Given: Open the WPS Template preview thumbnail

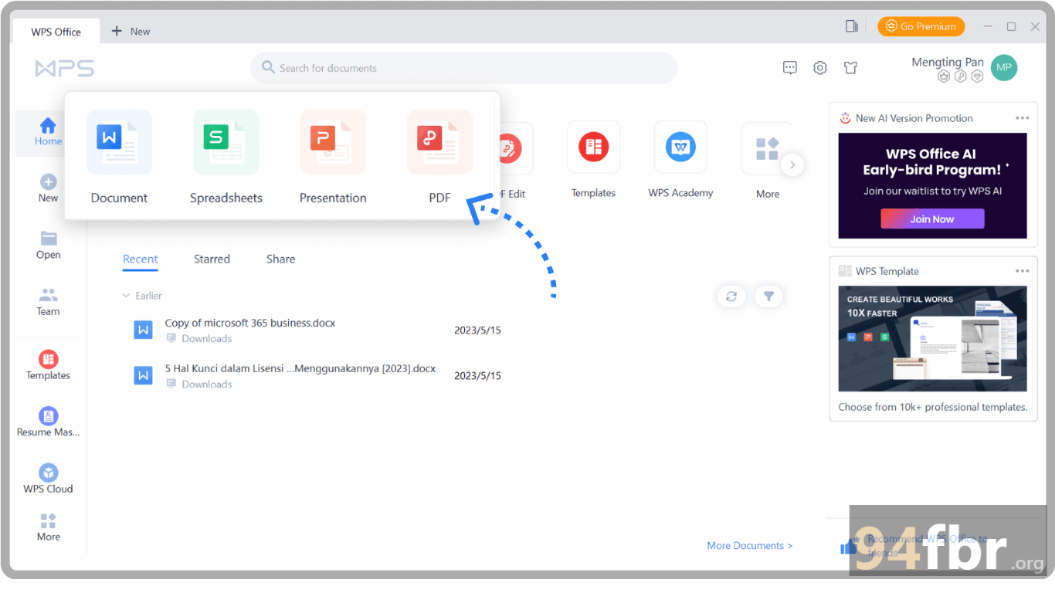Looking at the screenshot, I should pos(932,339).
